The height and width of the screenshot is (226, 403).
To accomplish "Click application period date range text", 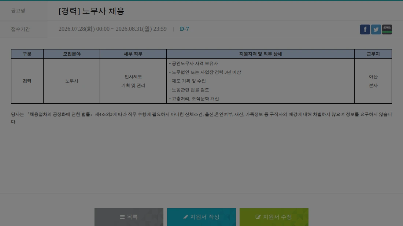I will point(112,29).
